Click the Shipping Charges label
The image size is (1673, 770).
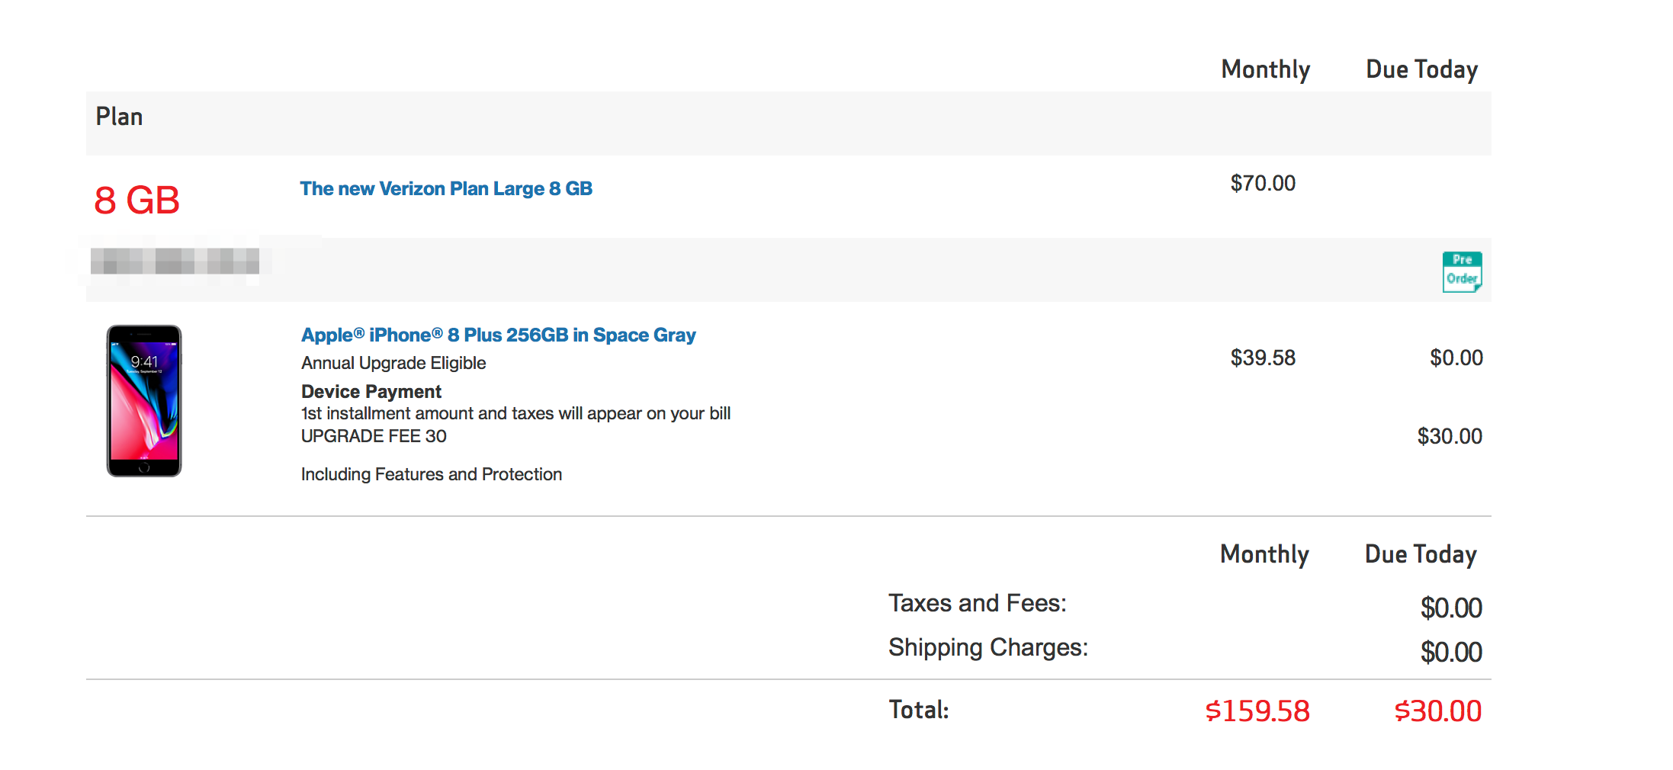[988, 647]
